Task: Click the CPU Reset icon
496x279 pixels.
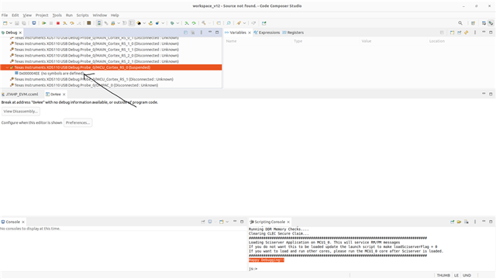Action: tap(139, 23)
